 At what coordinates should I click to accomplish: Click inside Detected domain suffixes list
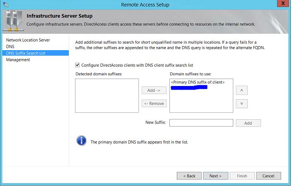coord(107,95)
